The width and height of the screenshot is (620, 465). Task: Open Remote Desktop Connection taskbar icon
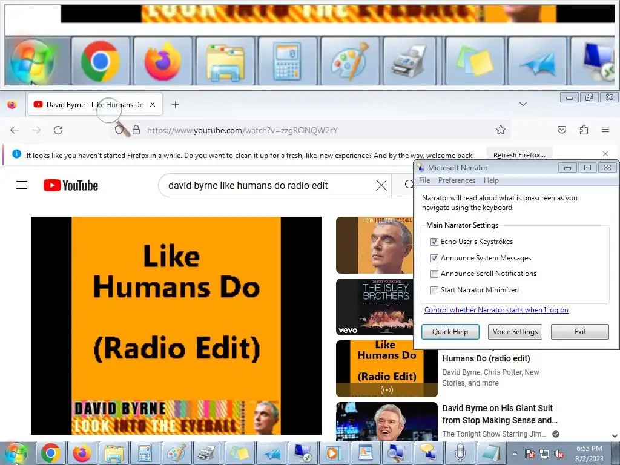(303, 453)
